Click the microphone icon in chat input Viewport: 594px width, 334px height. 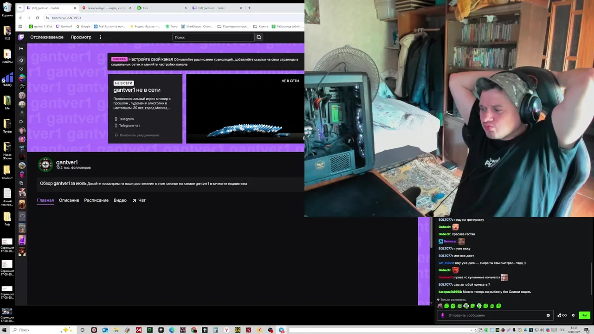(x=442, y=315)
